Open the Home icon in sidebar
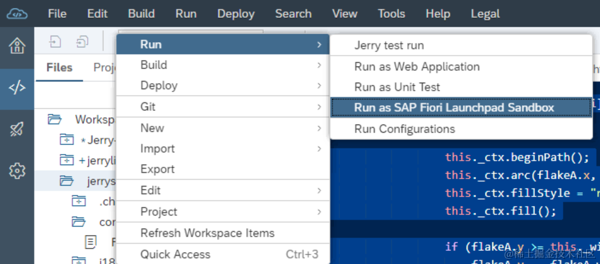 pos(17,46)
